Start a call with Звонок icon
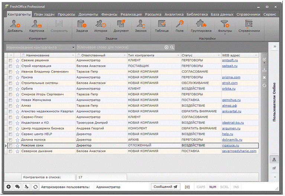 click(141, 24)
